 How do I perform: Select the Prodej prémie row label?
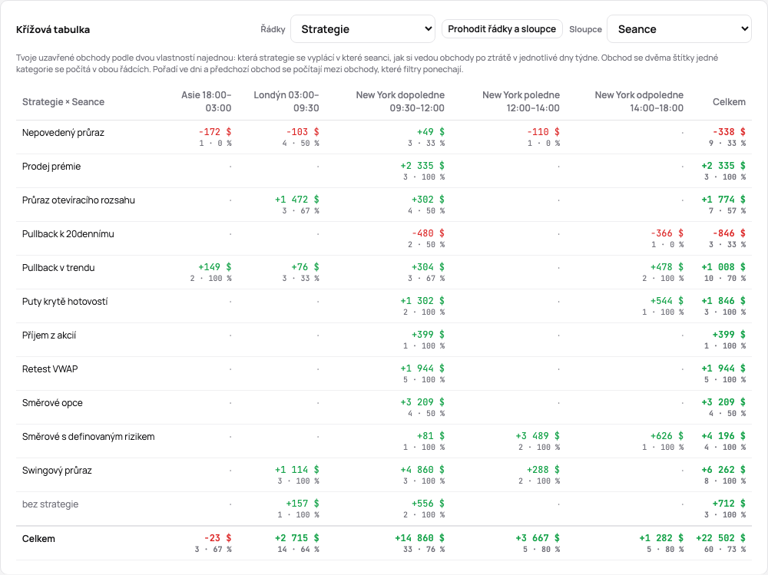click(51, 167)
